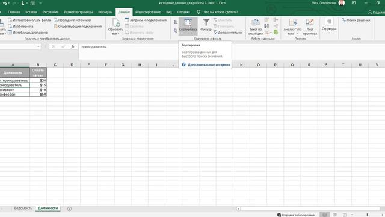Import From Web (Из Интернета)
The image size is (385, 217).
coord(20,27)
